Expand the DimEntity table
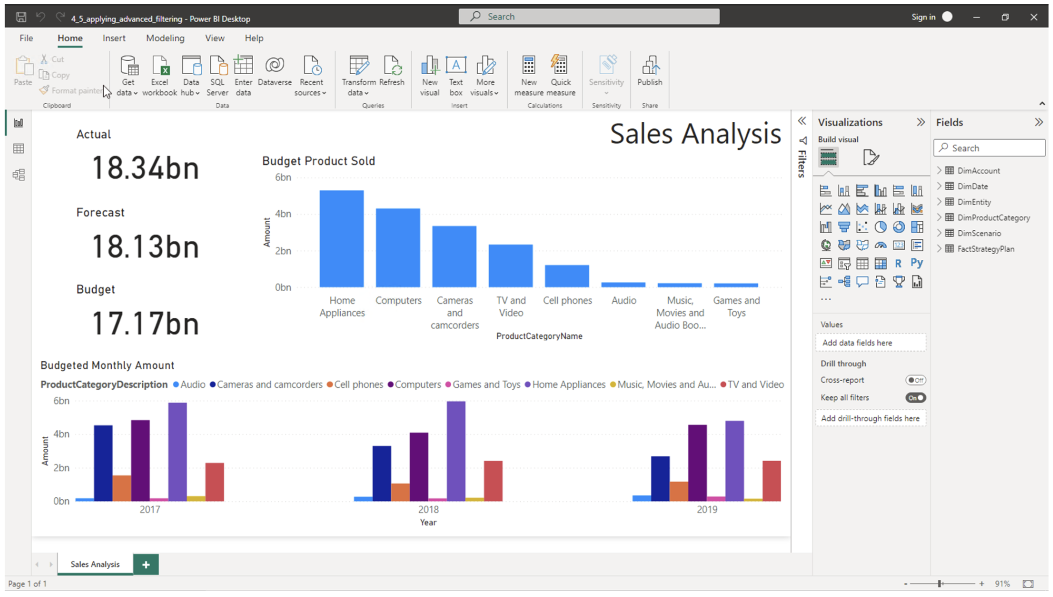The height and width of the screenshot is (597, 1053). tap(939, 201)
